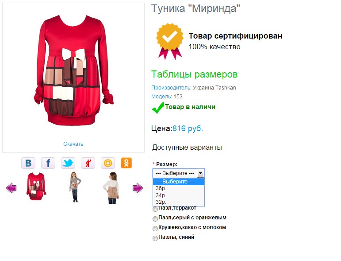Select the Пазл,серый с оранжевым option
The height and width of the screenshot is (261, 341).
pyautogui.click(x=155, y=218)
